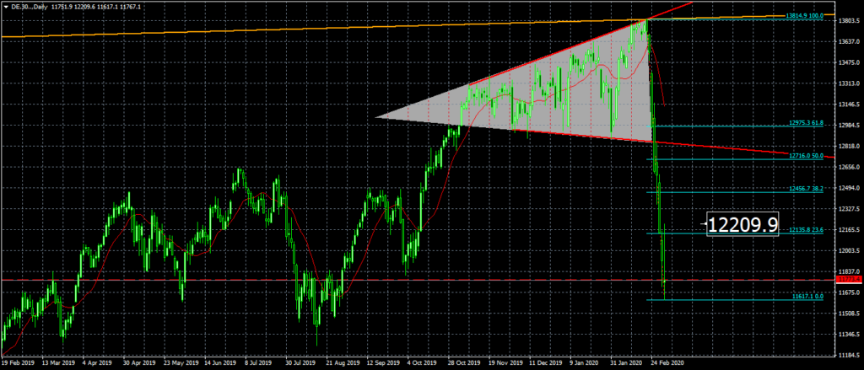This screenshot has height=370, width=864.
Task: Select the 12209.9 price label box
Action: pos(742,224)
